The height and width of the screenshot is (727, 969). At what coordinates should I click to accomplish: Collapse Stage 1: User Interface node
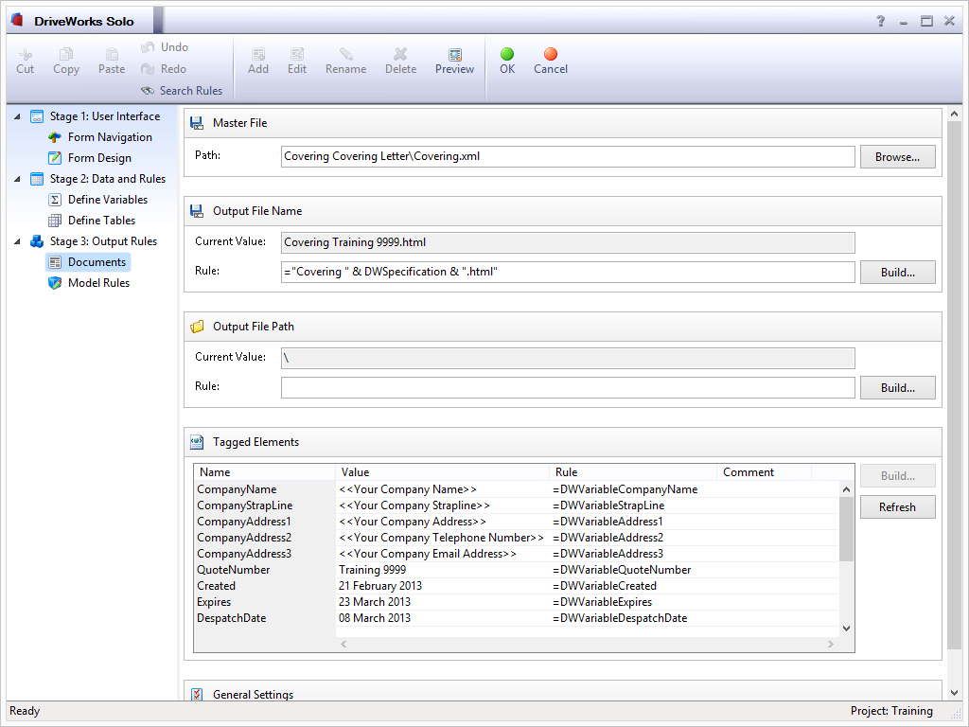tap(17, 116)
